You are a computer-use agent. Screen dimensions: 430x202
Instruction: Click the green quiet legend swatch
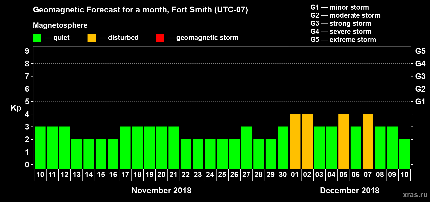pos(37,38)
